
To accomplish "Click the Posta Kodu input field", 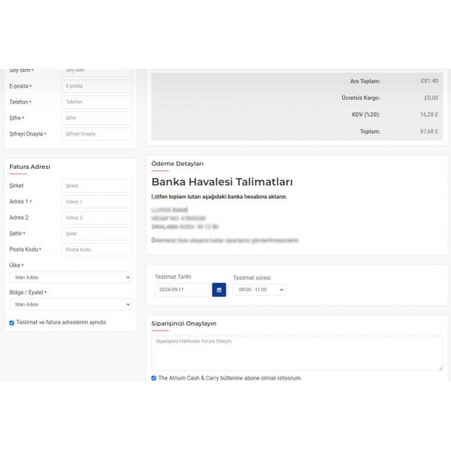I will pyautogui.click(x=97, y=249).
